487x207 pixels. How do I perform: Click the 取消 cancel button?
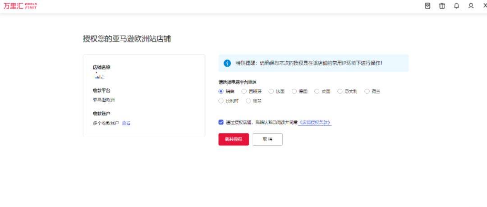click(267, 139)
